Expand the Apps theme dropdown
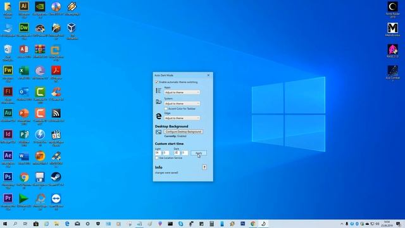405x228 pixels. [x=182, y=92]
